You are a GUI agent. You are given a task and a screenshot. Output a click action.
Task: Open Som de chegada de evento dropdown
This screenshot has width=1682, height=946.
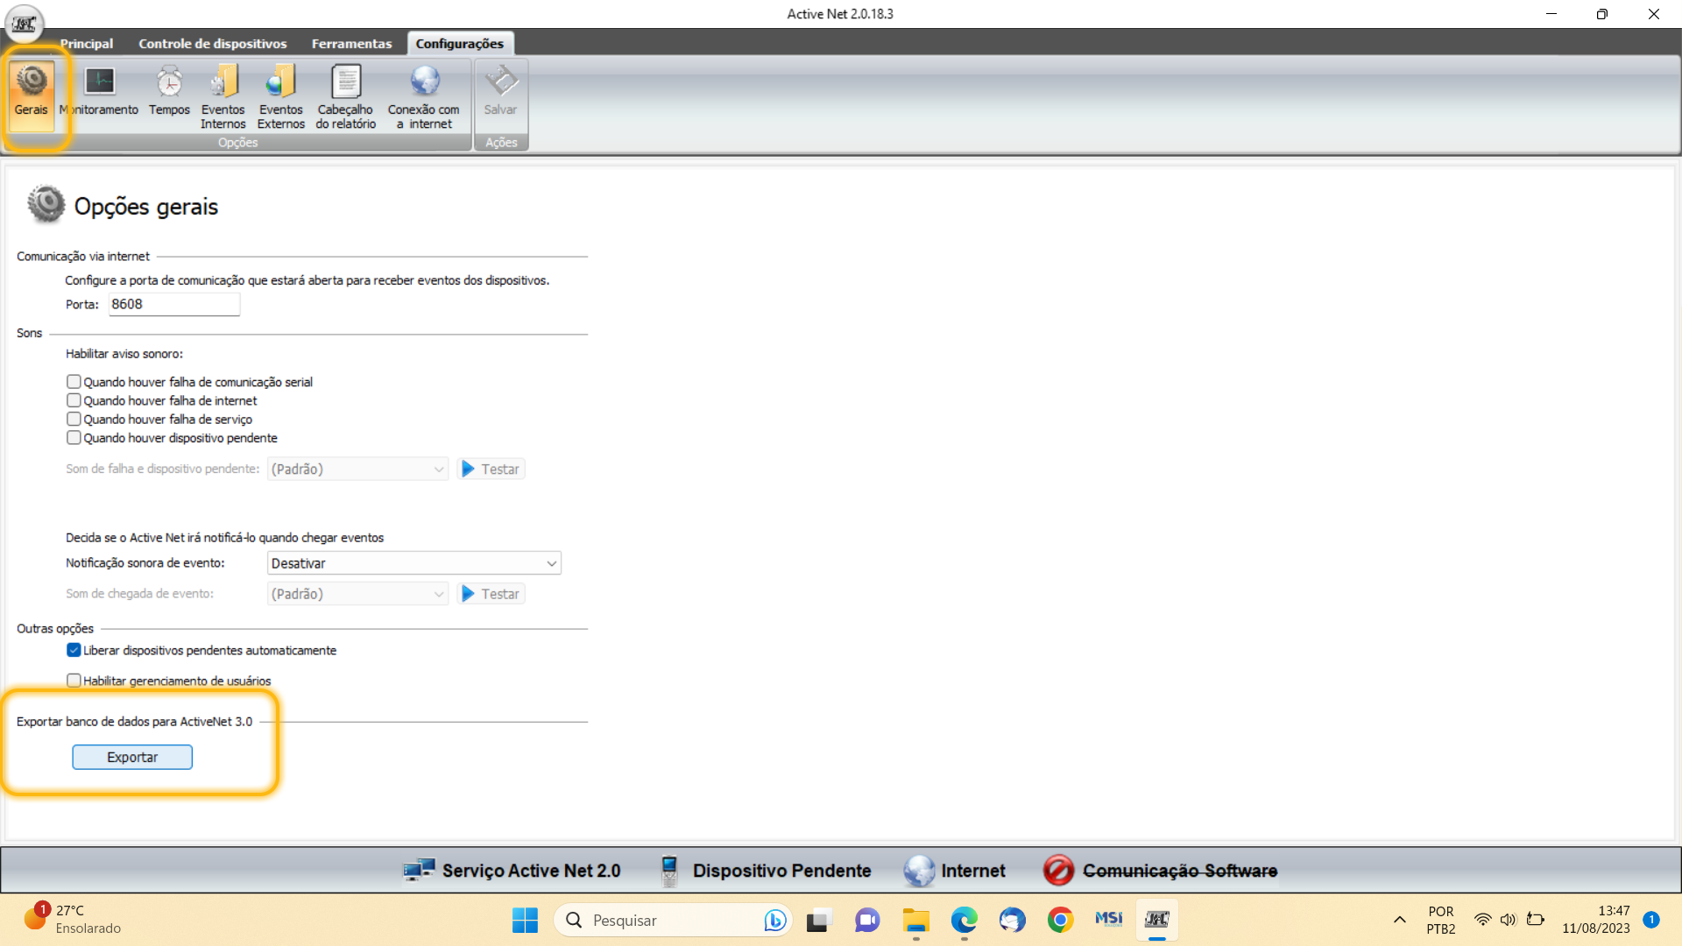(357, 594)
